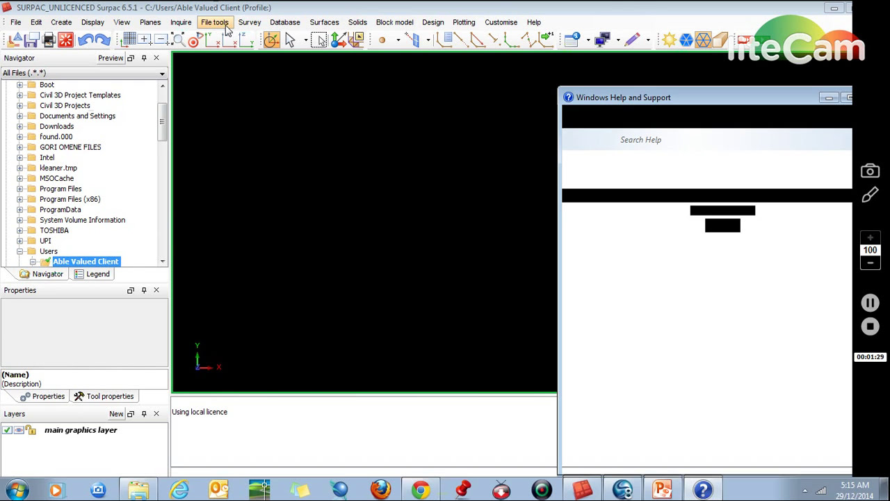This screenshot has height=501, width=890.
Task: Click the red Reset graphics icon
Action: coord(65,40)
